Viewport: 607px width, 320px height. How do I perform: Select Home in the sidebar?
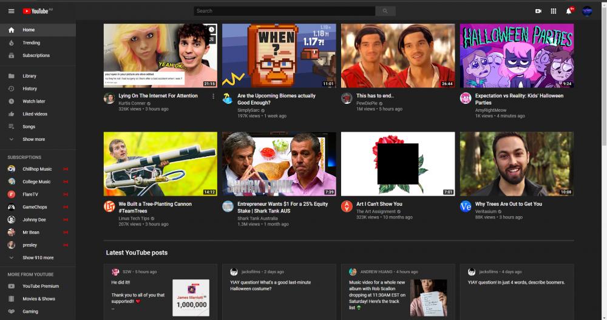(38, 30)
